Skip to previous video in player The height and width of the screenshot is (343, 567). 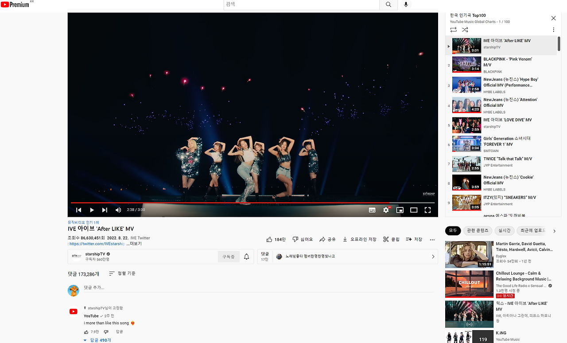click(78, 210)
